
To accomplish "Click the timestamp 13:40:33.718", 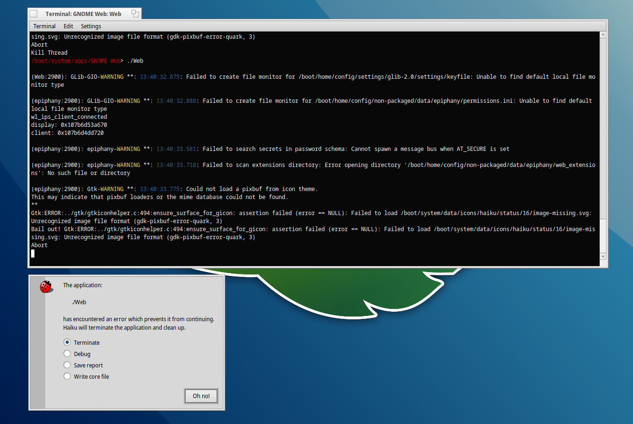I will (176, 165).
